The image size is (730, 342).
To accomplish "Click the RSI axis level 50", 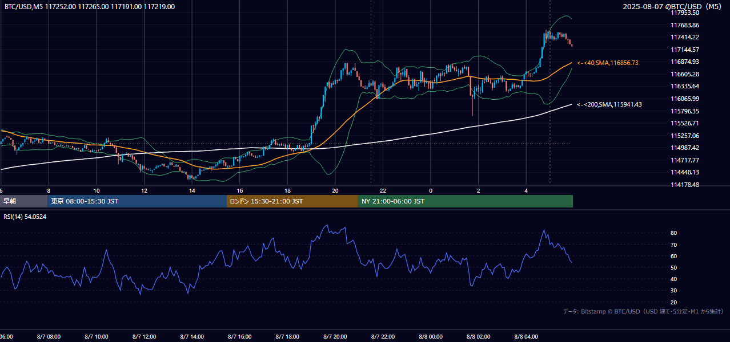I will coord(673,267).
